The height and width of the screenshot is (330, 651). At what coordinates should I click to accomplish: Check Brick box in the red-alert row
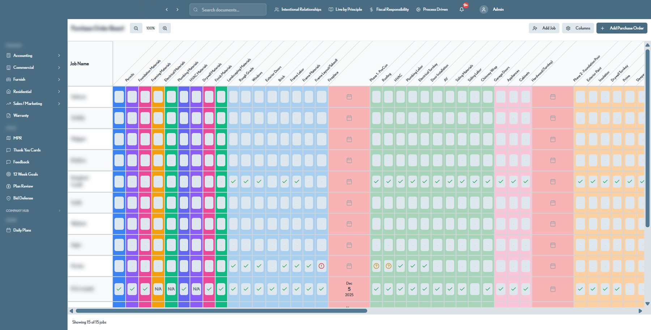(272, 266)
